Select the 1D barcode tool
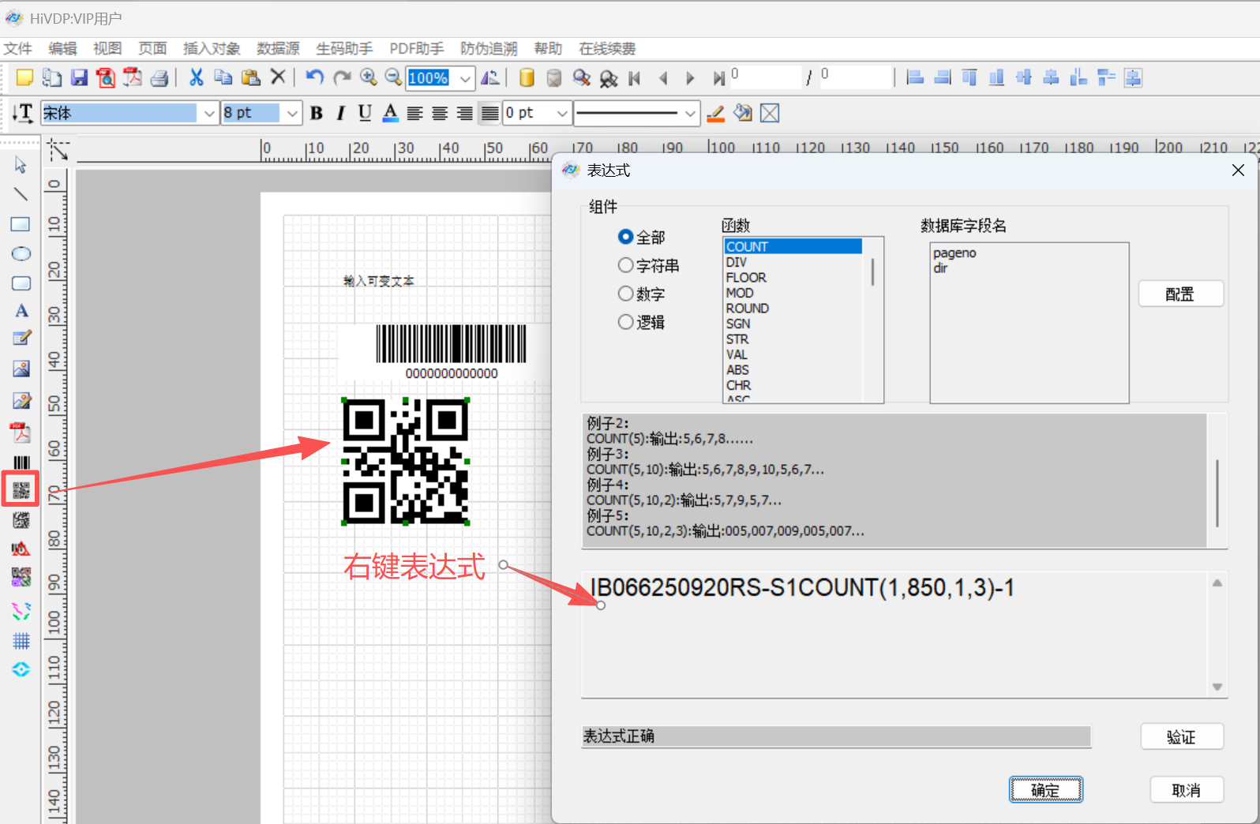The width and height of the screenshot is (1260, 824). [21, 463]
